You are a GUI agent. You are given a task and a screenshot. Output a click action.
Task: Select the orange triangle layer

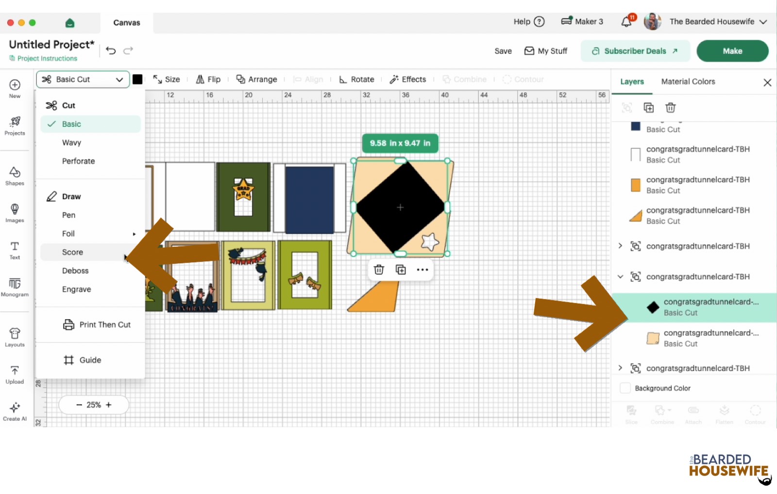(694, 216)
